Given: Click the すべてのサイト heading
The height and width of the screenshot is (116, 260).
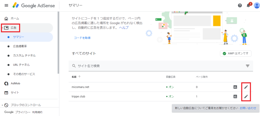Looking at the screenshot, I should pyautogui.click(x=84, y=54).
